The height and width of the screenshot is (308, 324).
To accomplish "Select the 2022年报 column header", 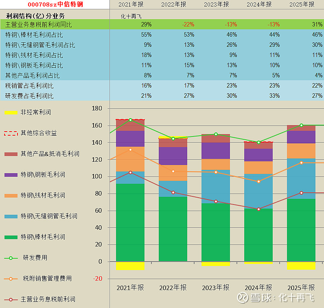I will (173, 4).
